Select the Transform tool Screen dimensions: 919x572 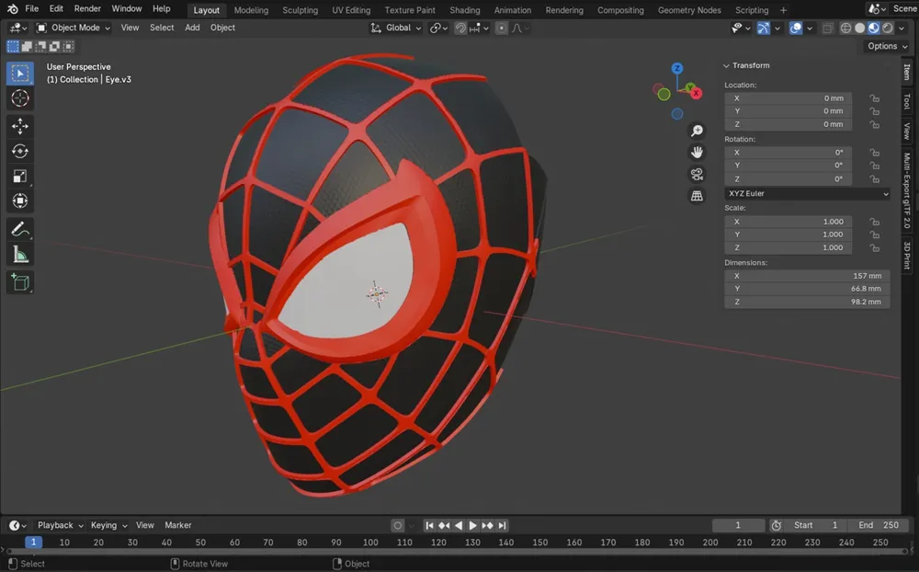[20, 201]
